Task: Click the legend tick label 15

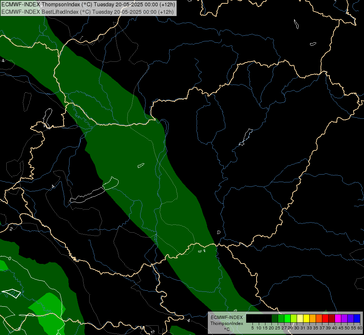Action: (x=265, y=328)
